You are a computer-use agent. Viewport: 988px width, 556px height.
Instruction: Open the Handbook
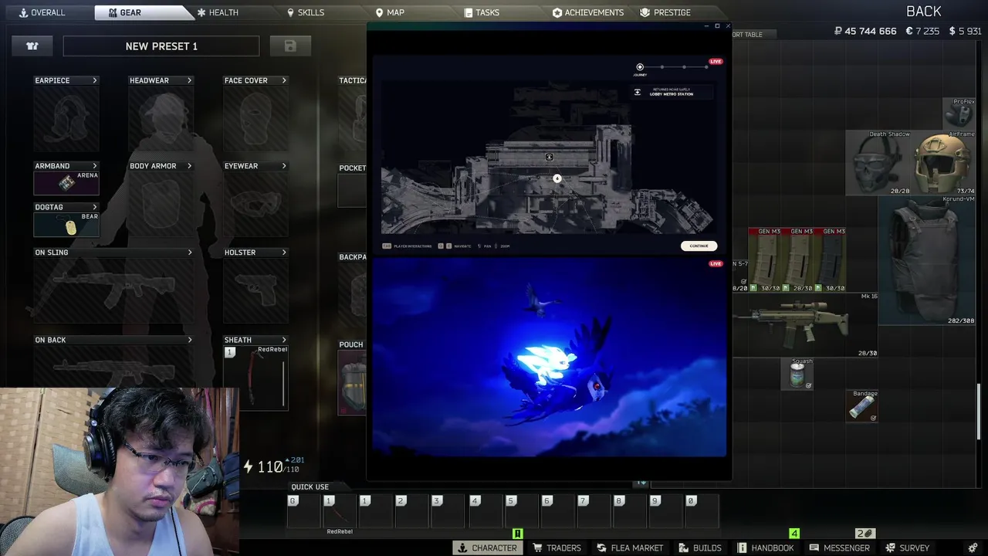[765, 548]
